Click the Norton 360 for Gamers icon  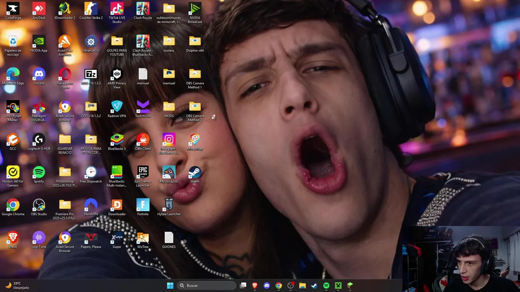pyautogui.click(x=13, y=177)
